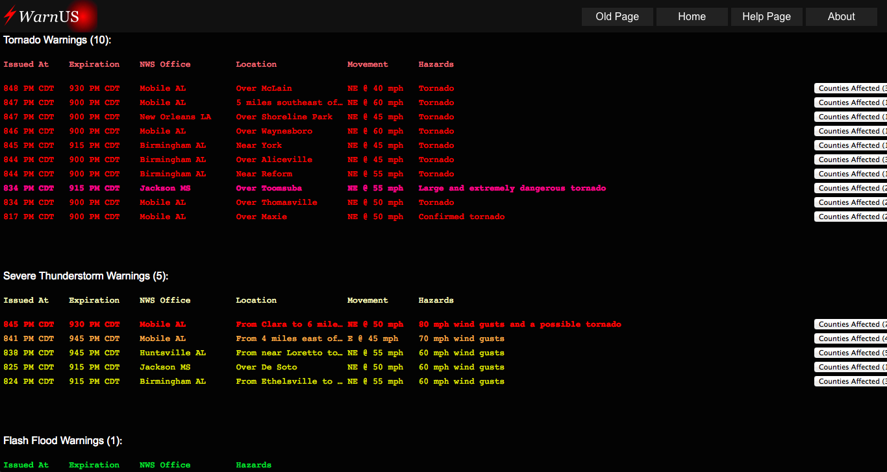This screenshot has height=472, width=887.
Task: Click 'Over McLain' location text
Action: [264, 88]
